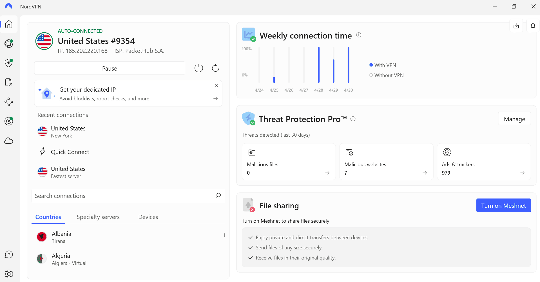Click the Pause button
The image size is (540, 282).
110,68
